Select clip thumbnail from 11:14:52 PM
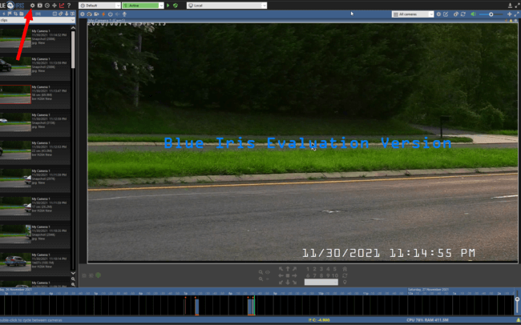The width and height of the screenshot is (521, 325). [15, 38]
